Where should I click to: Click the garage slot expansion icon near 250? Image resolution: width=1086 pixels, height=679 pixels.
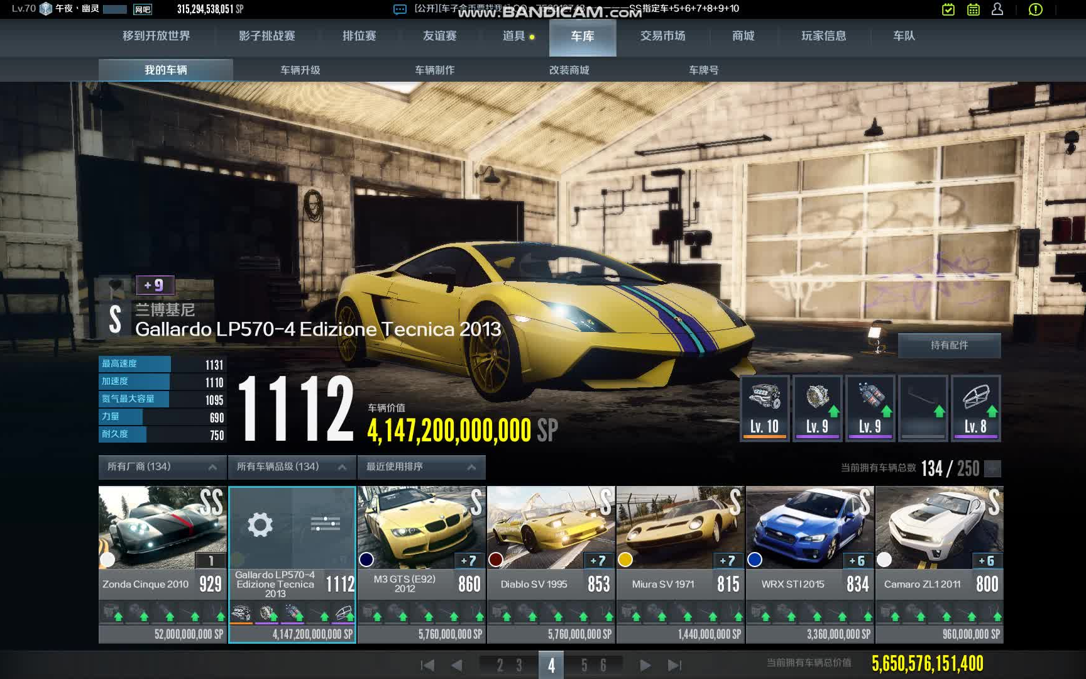(x=992, y=468)
